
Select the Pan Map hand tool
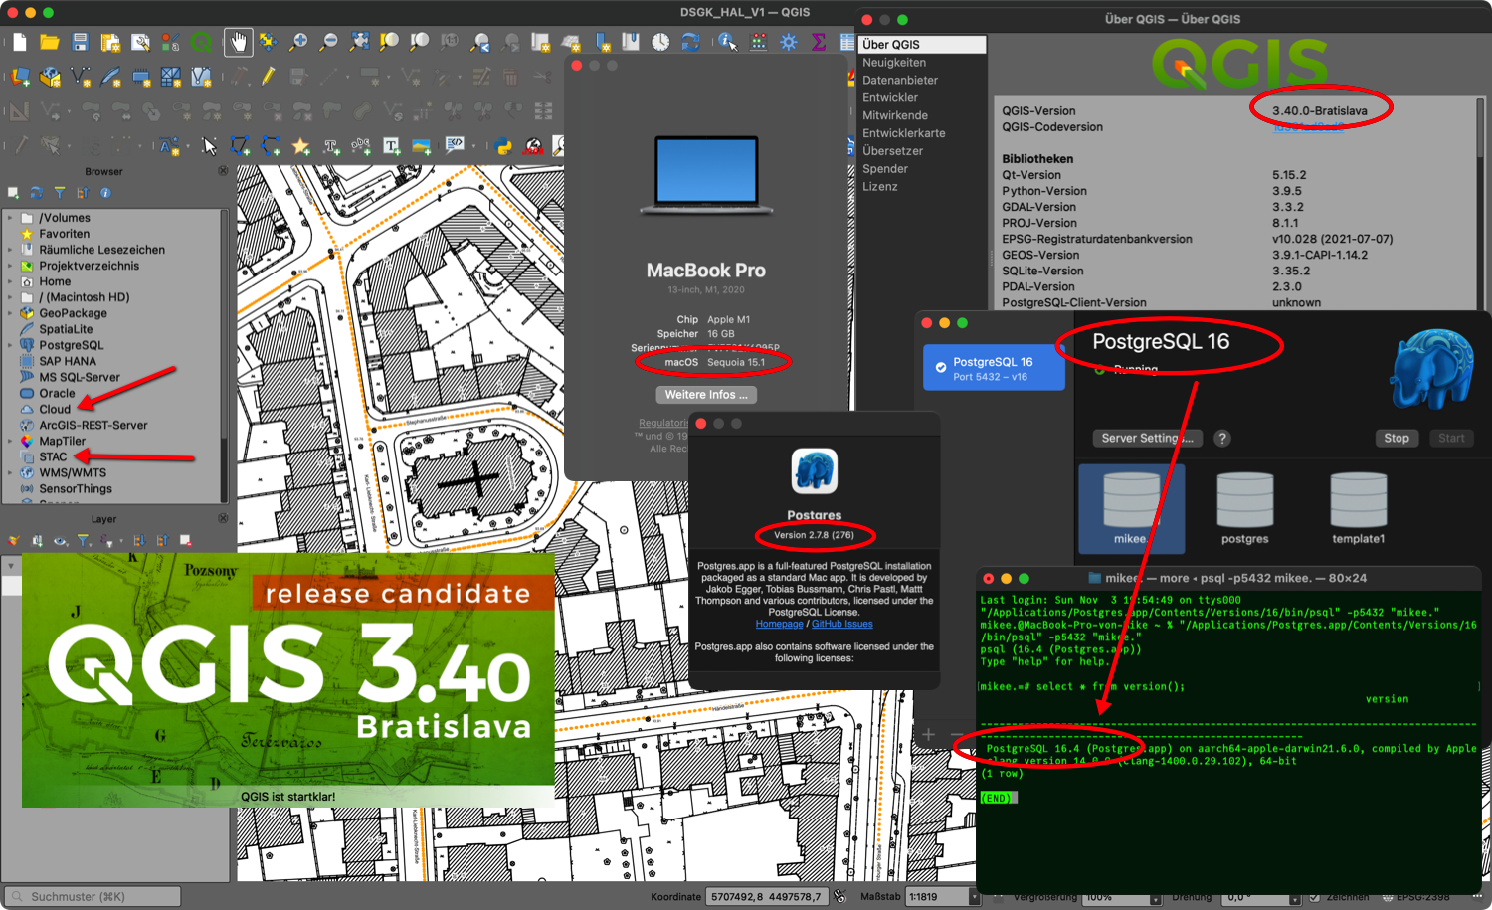pos(237,42)
